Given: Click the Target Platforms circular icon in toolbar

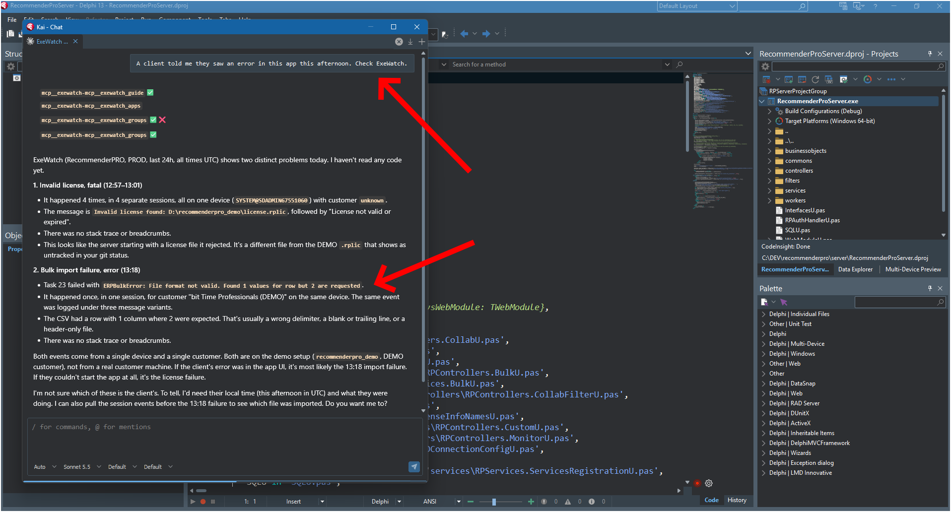Looking at the screenshot, I should (x=868, y=79).
